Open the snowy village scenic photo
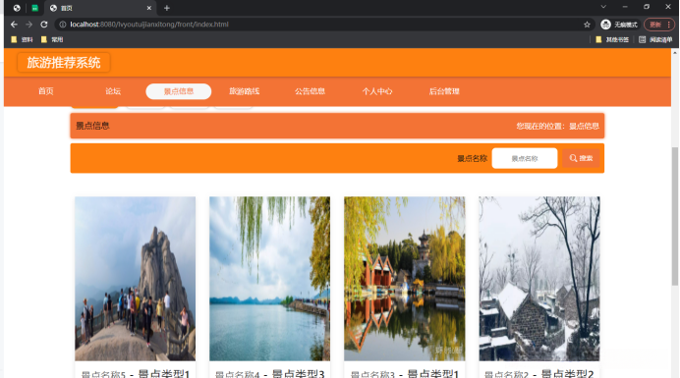This screenshot has width=680, height=378. 539,278
